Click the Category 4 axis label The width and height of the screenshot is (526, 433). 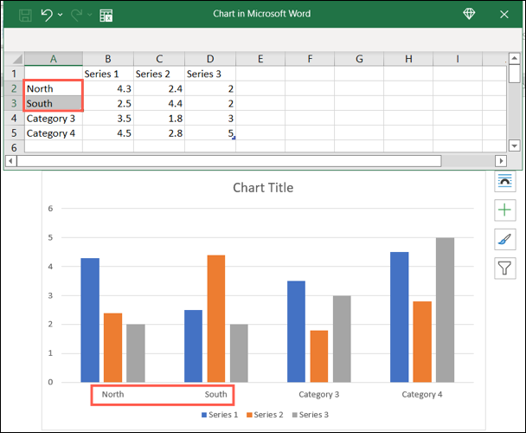422,394
